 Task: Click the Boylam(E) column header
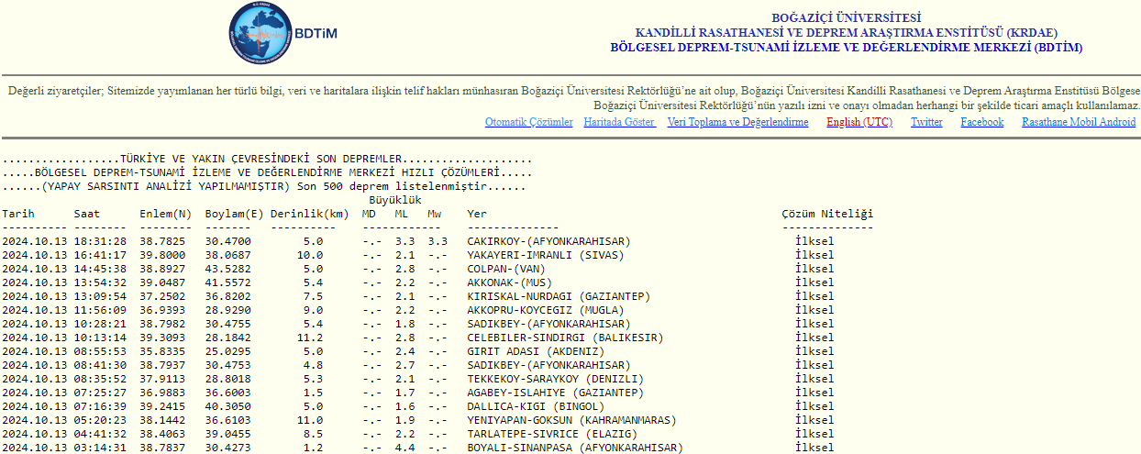tap(234, 214)
